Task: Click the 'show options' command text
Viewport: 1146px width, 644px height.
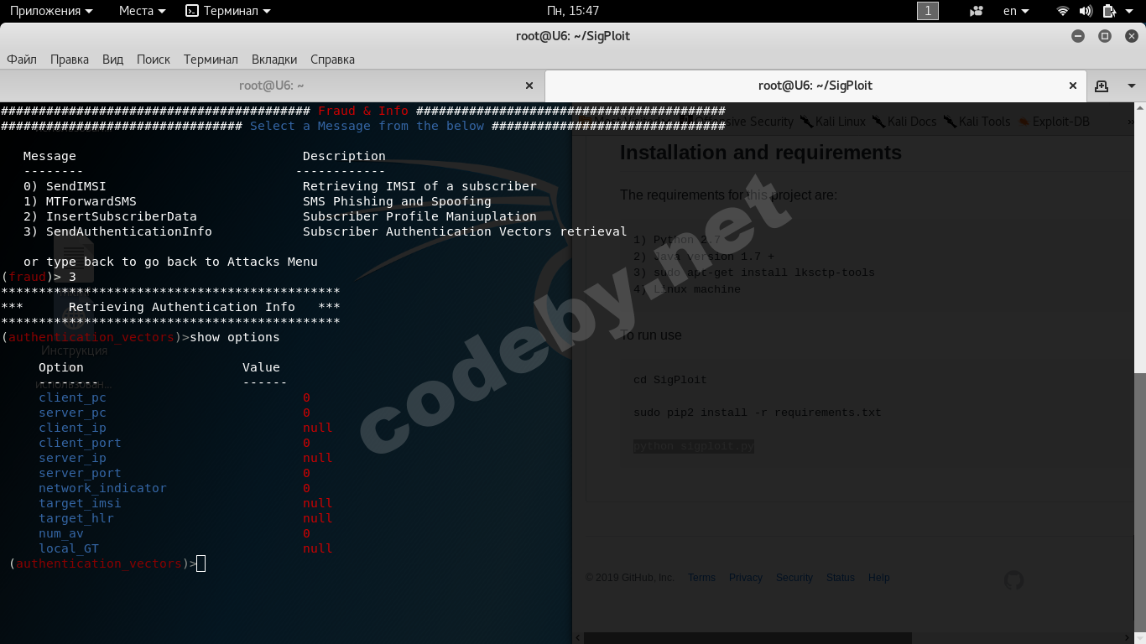Action: tap(235, 337)
